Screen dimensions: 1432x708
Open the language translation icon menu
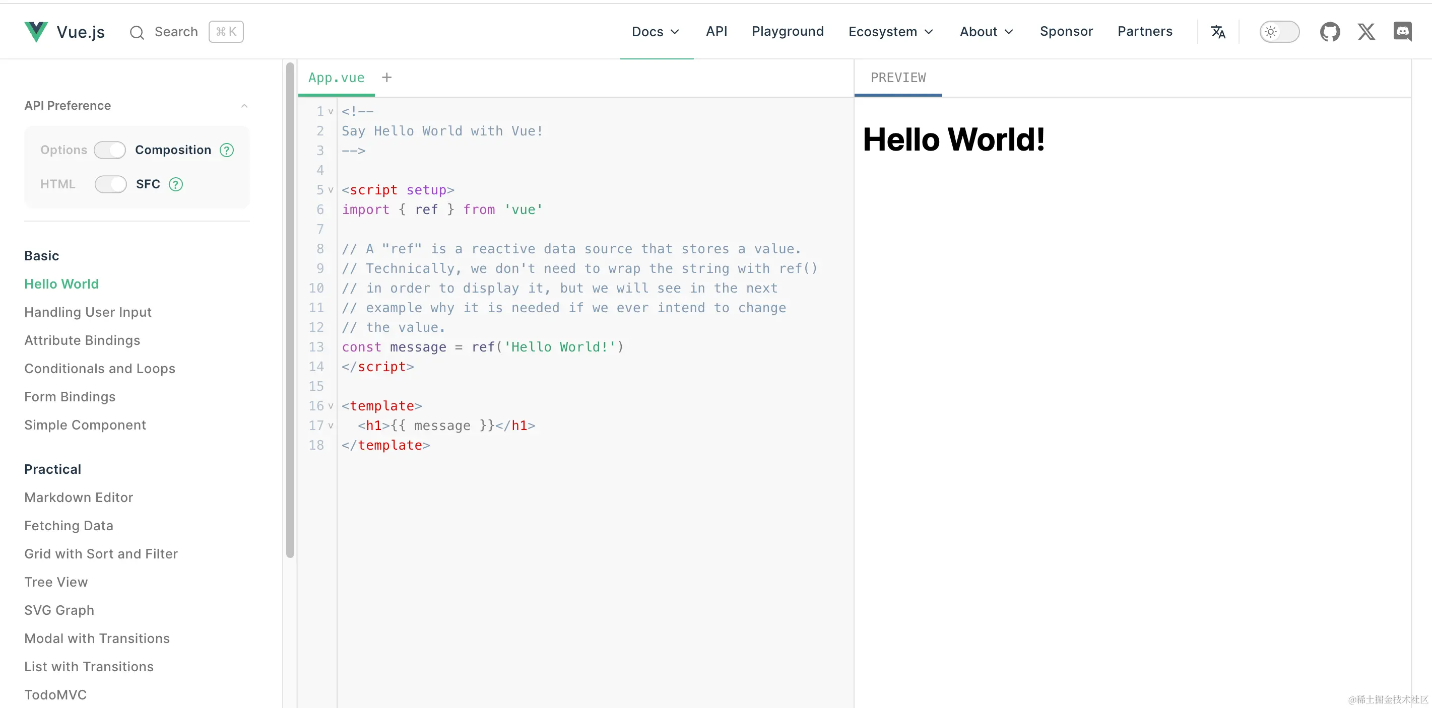tap(1218, 32)
